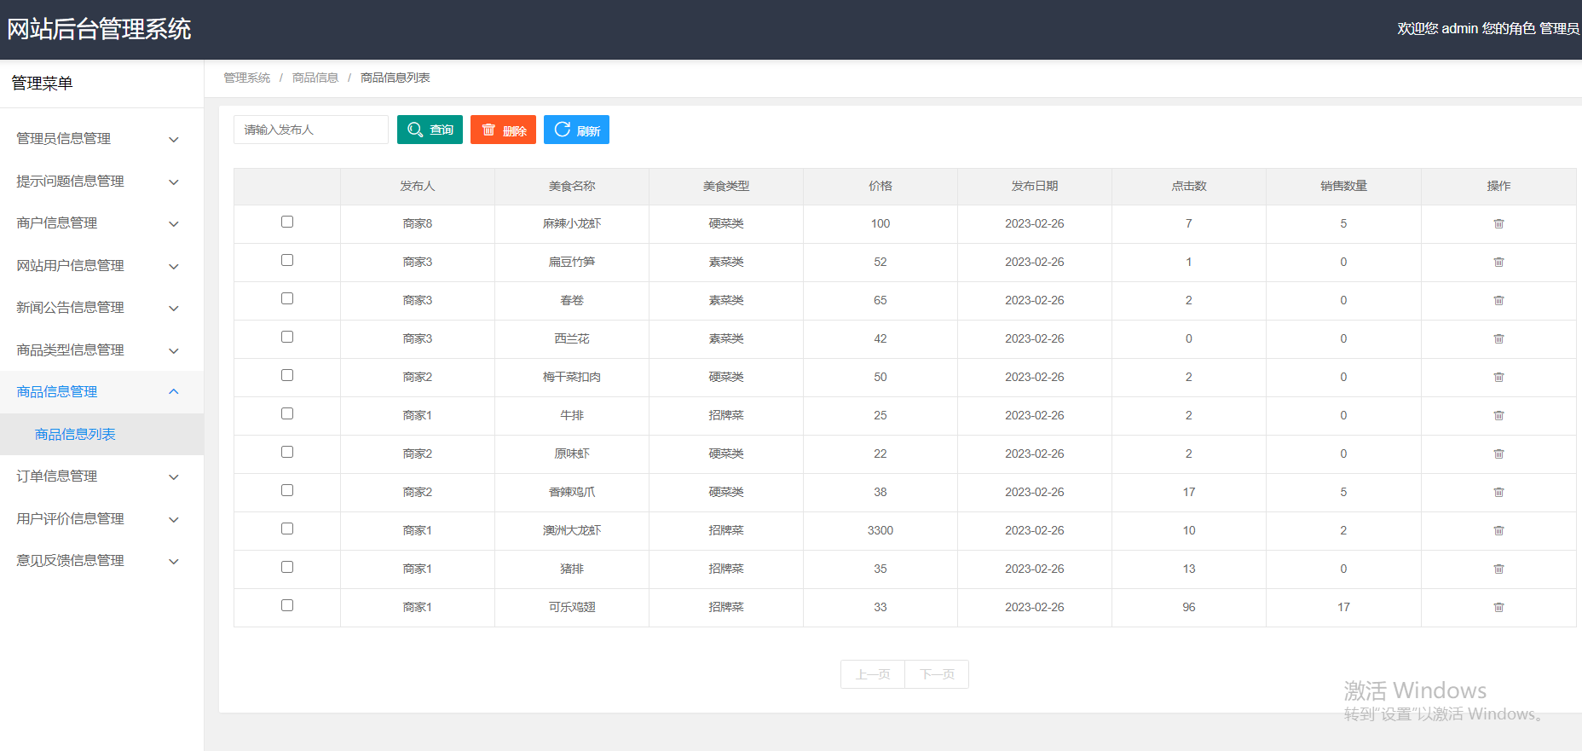Viewport: 1582px width, 751px height.
Task: Open 管理员信息管理 menu
Action: [101, 139]
